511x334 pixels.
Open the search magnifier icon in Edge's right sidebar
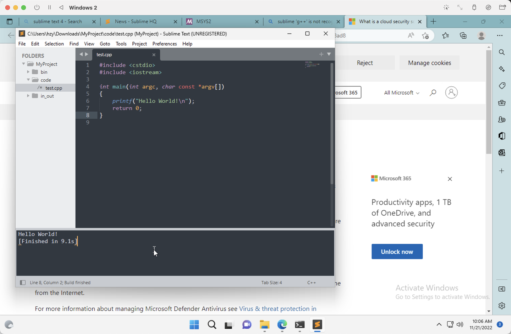(502, 52)
